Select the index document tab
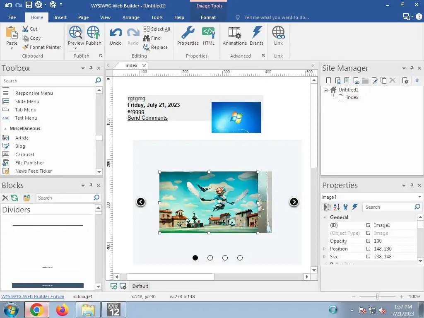 tap(131, 65)
